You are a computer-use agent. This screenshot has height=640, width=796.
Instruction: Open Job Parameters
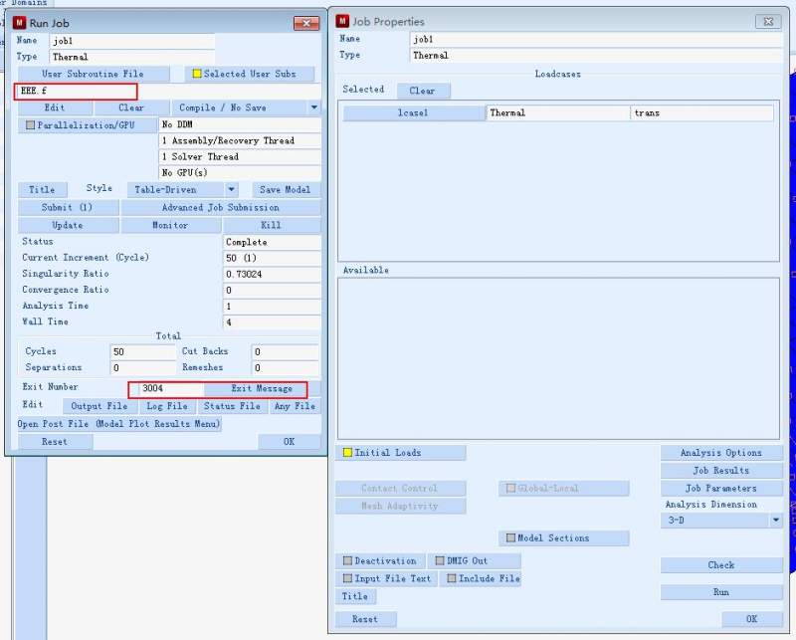coord(721,489)
